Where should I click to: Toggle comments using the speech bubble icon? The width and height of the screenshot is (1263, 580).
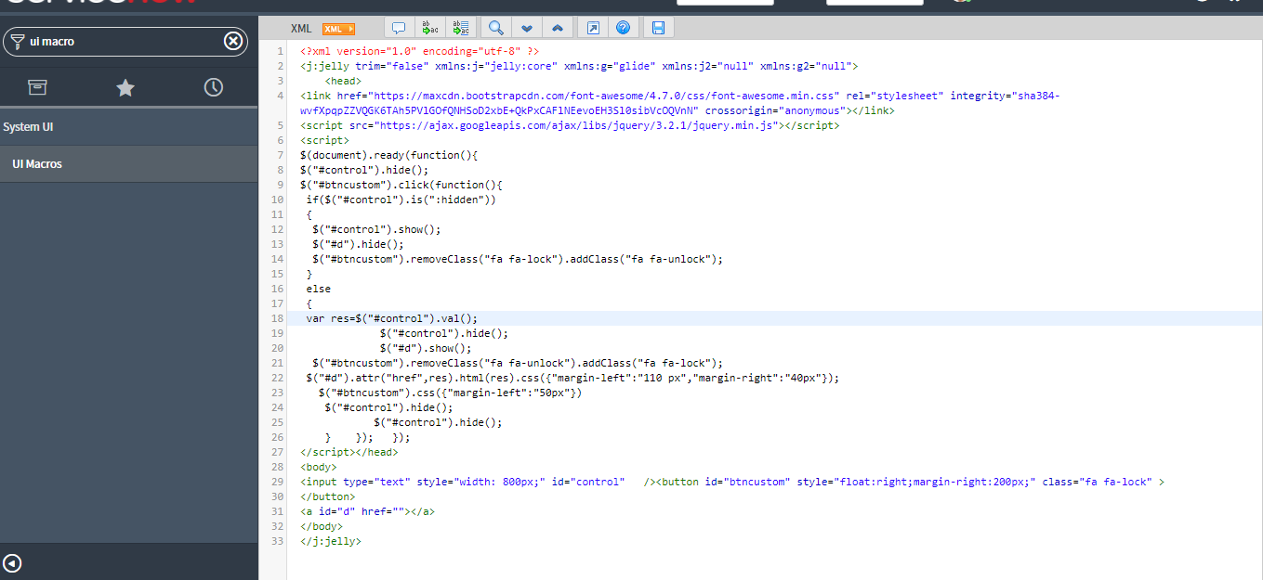coord(399,27)
